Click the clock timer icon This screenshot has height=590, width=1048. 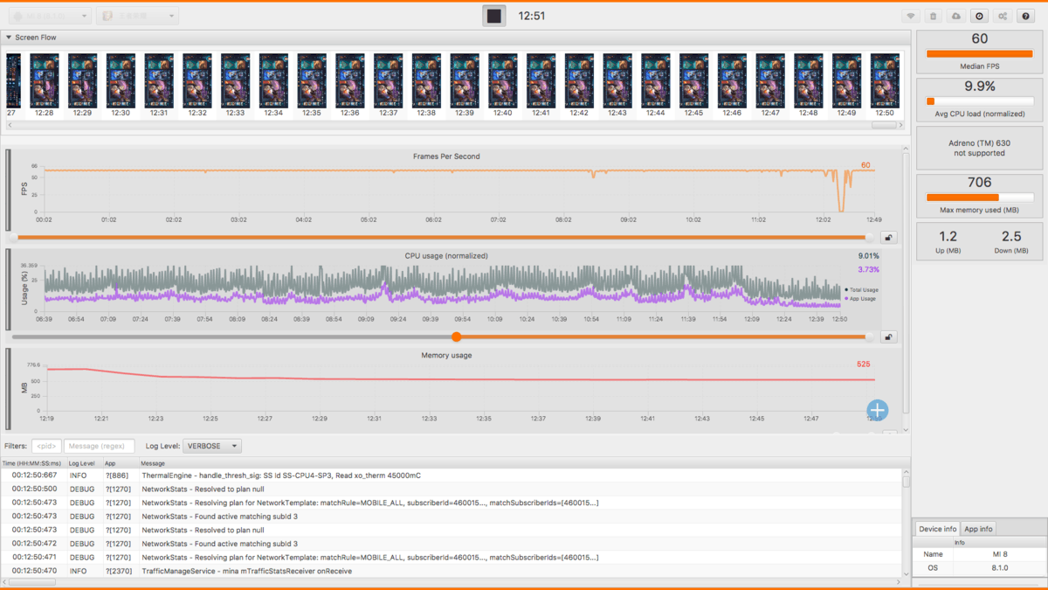click(x=979, y=17)
